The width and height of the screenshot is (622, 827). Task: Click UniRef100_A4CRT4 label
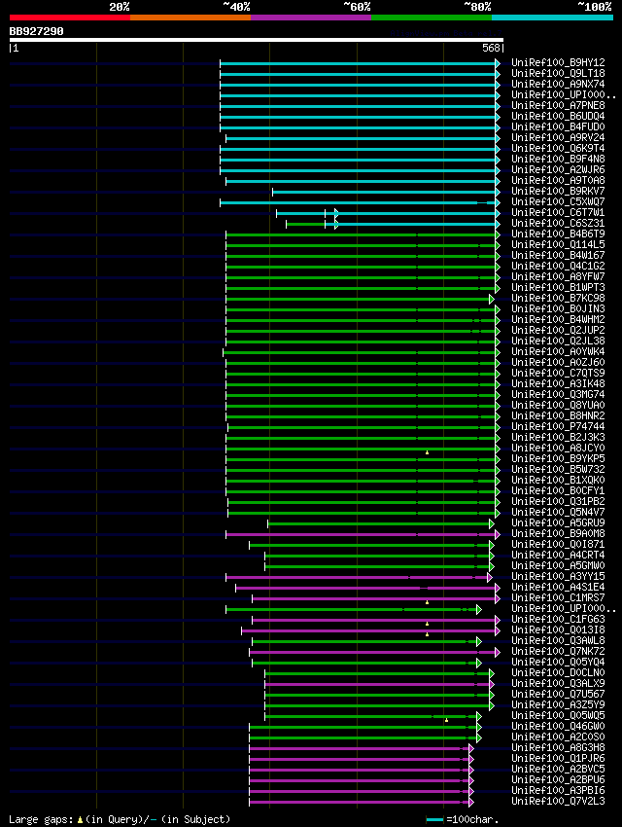558,555
